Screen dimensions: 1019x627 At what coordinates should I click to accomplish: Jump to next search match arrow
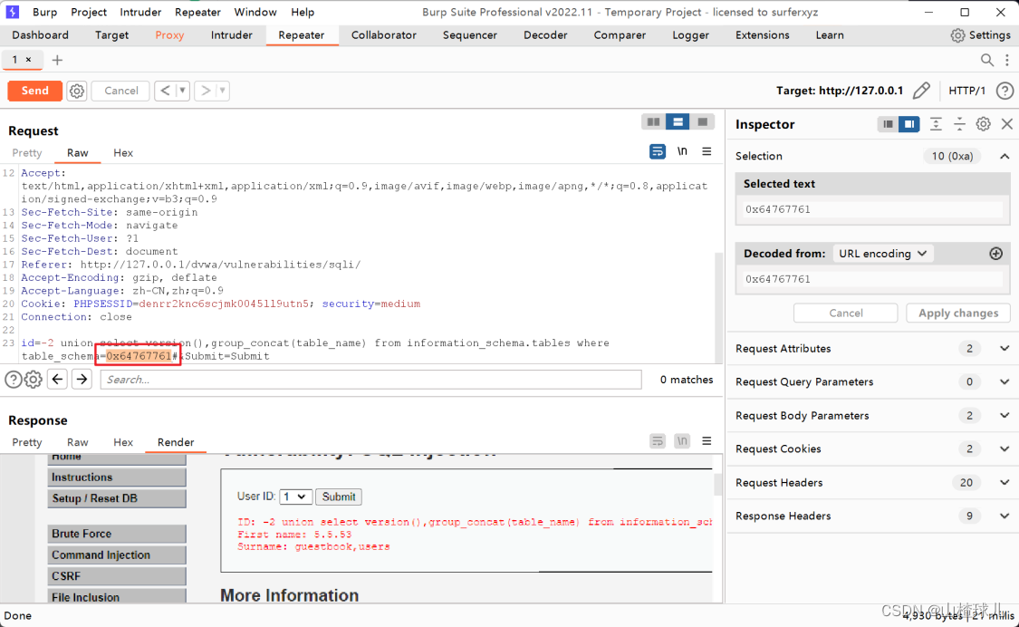(x=82, y=380)
